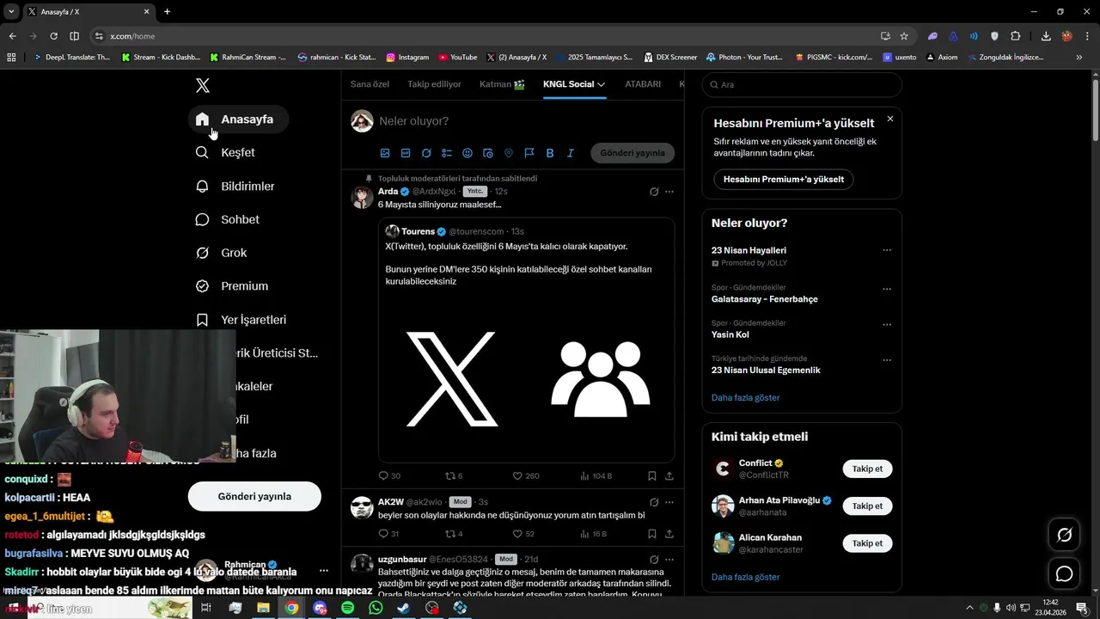Apply italic formatting in composer
1100x619 pixels.
pos(570,153)
